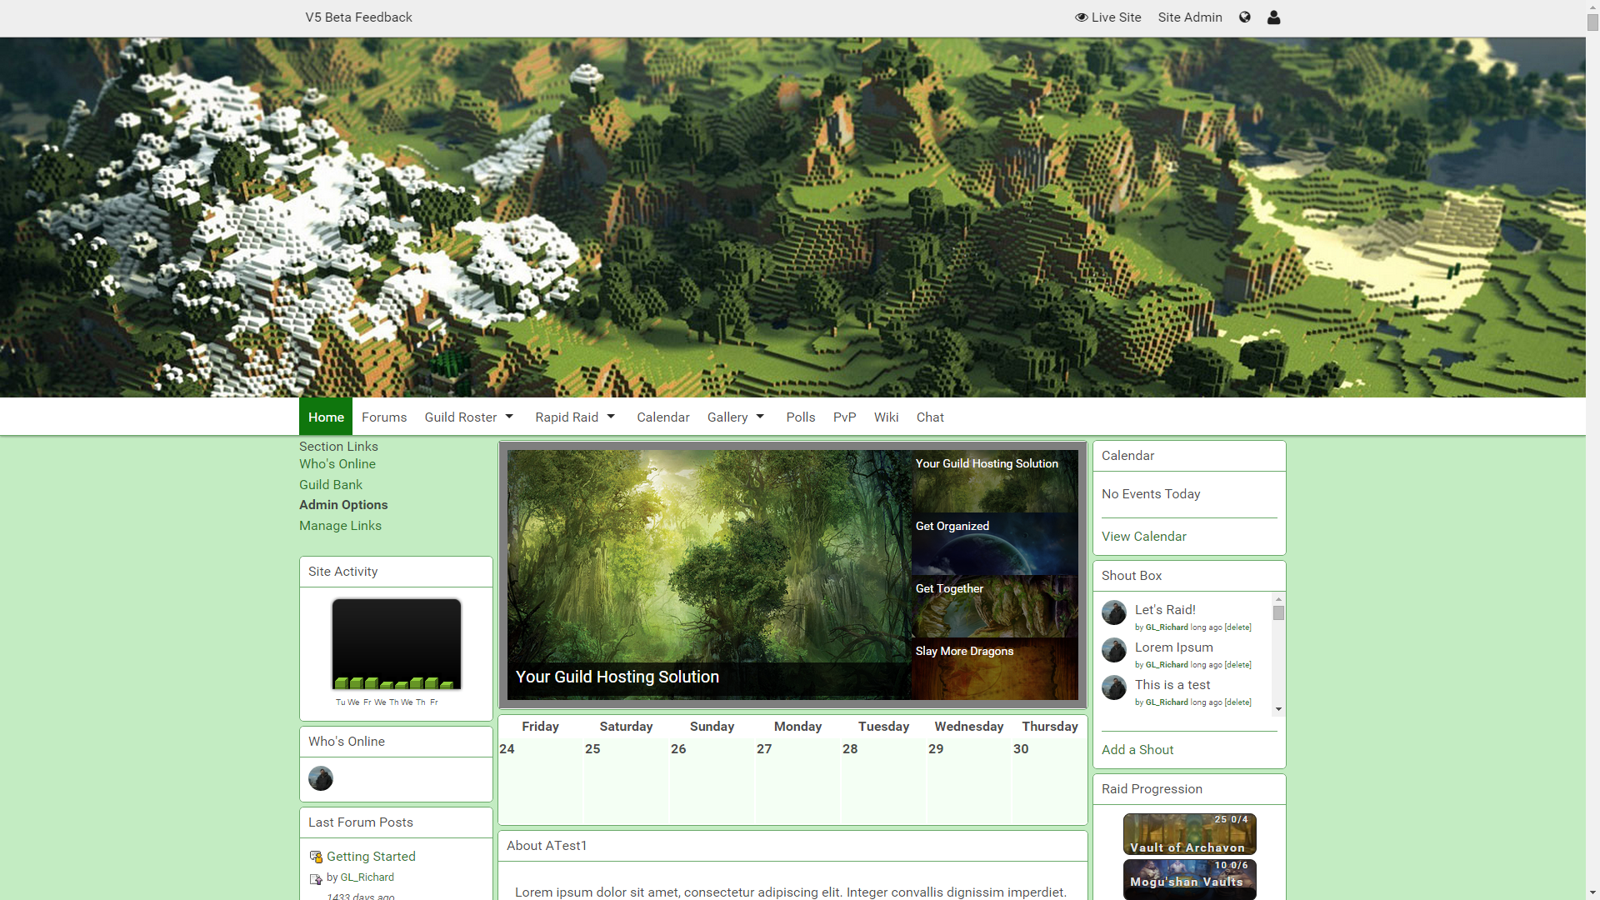Open the user account icon
This screenshot has width=1600, height=900.
(1274, 17)
